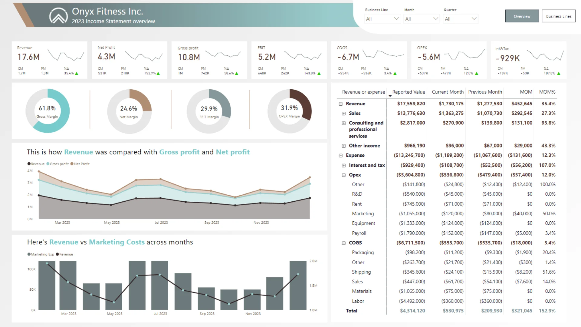Click the Revenue card sparkline
Viewport: 581px width, 327px height.
tap(66, 56)
